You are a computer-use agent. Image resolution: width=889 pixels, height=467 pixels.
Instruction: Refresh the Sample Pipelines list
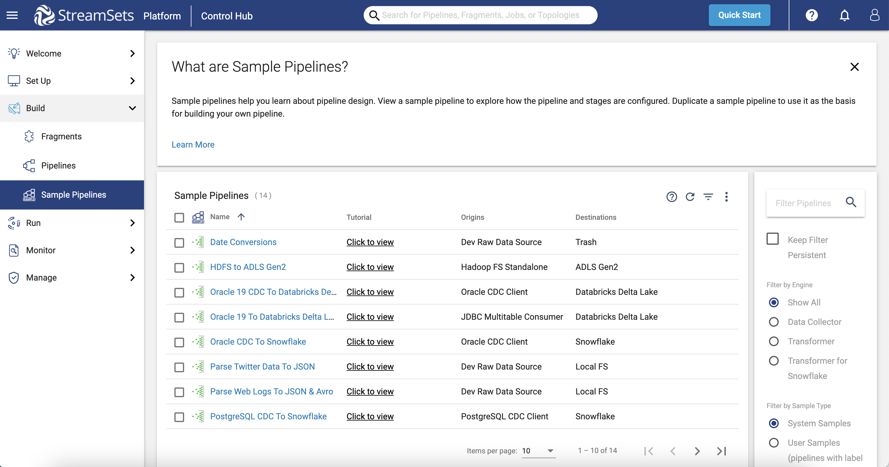pyautogui.click(x=690, y=196)
